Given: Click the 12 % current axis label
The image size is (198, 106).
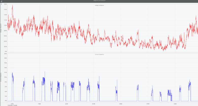Looking at the screenshot, I should pos(5,72).
